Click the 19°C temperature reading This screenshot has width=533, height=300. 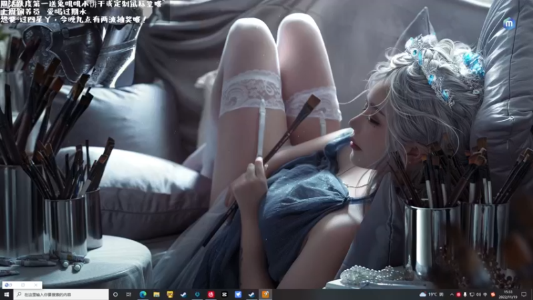pos(432,295)
